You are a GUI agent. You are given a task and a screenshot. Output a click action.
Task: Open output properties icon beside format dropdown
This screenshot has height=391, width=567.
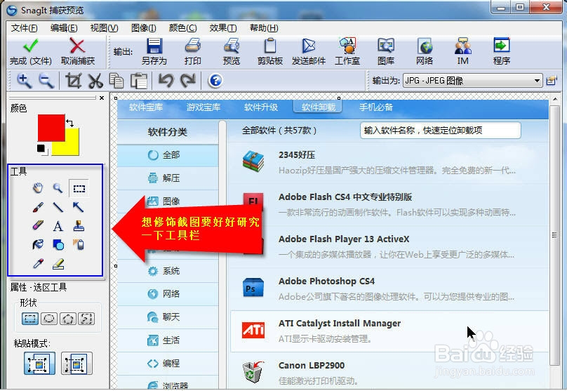tap(552, 80)
